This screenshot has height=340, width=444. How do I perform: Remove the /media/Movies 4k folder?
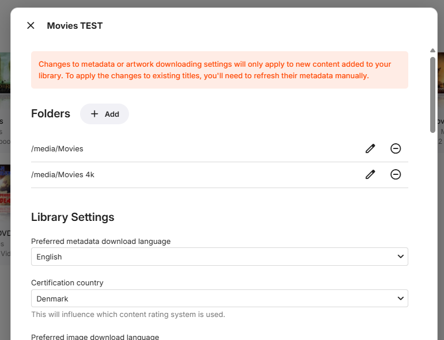point(396,174)
